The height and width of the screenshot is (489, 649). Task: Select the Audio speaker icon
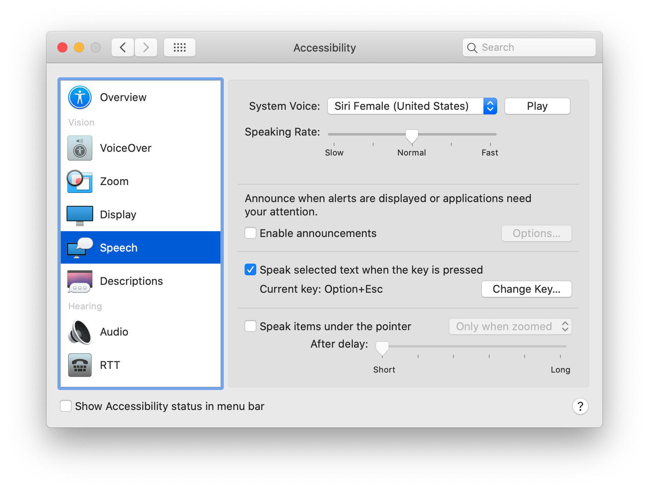[79, 332]
